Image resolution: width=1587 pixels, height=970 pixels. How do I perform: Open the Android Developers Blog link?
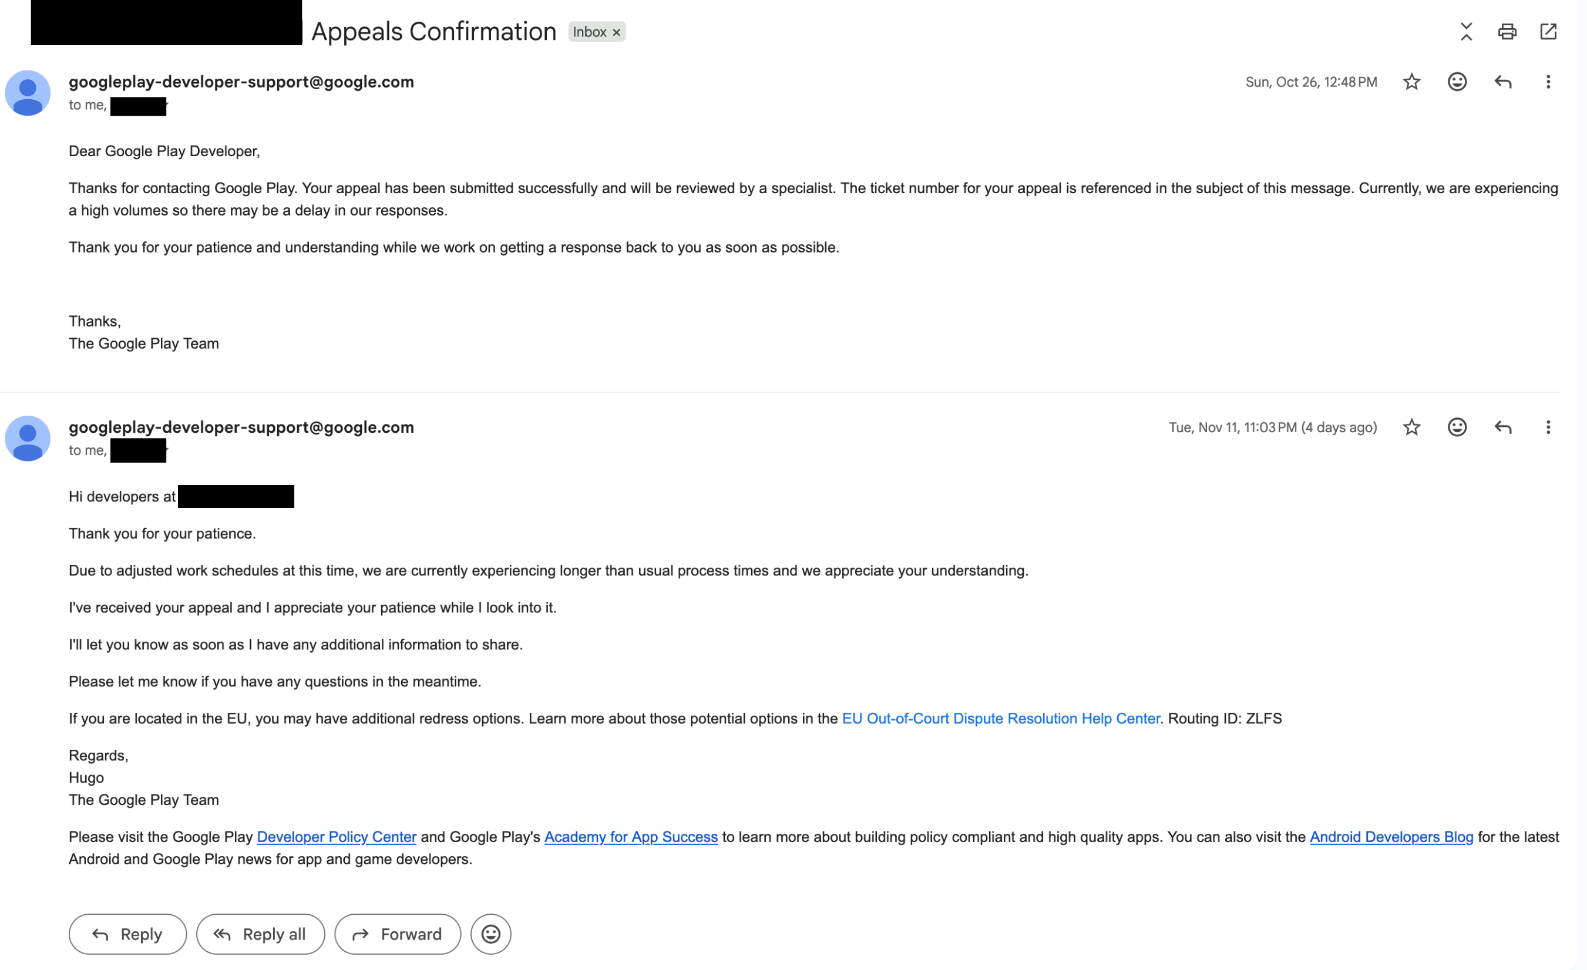[x=1391, y=837]
